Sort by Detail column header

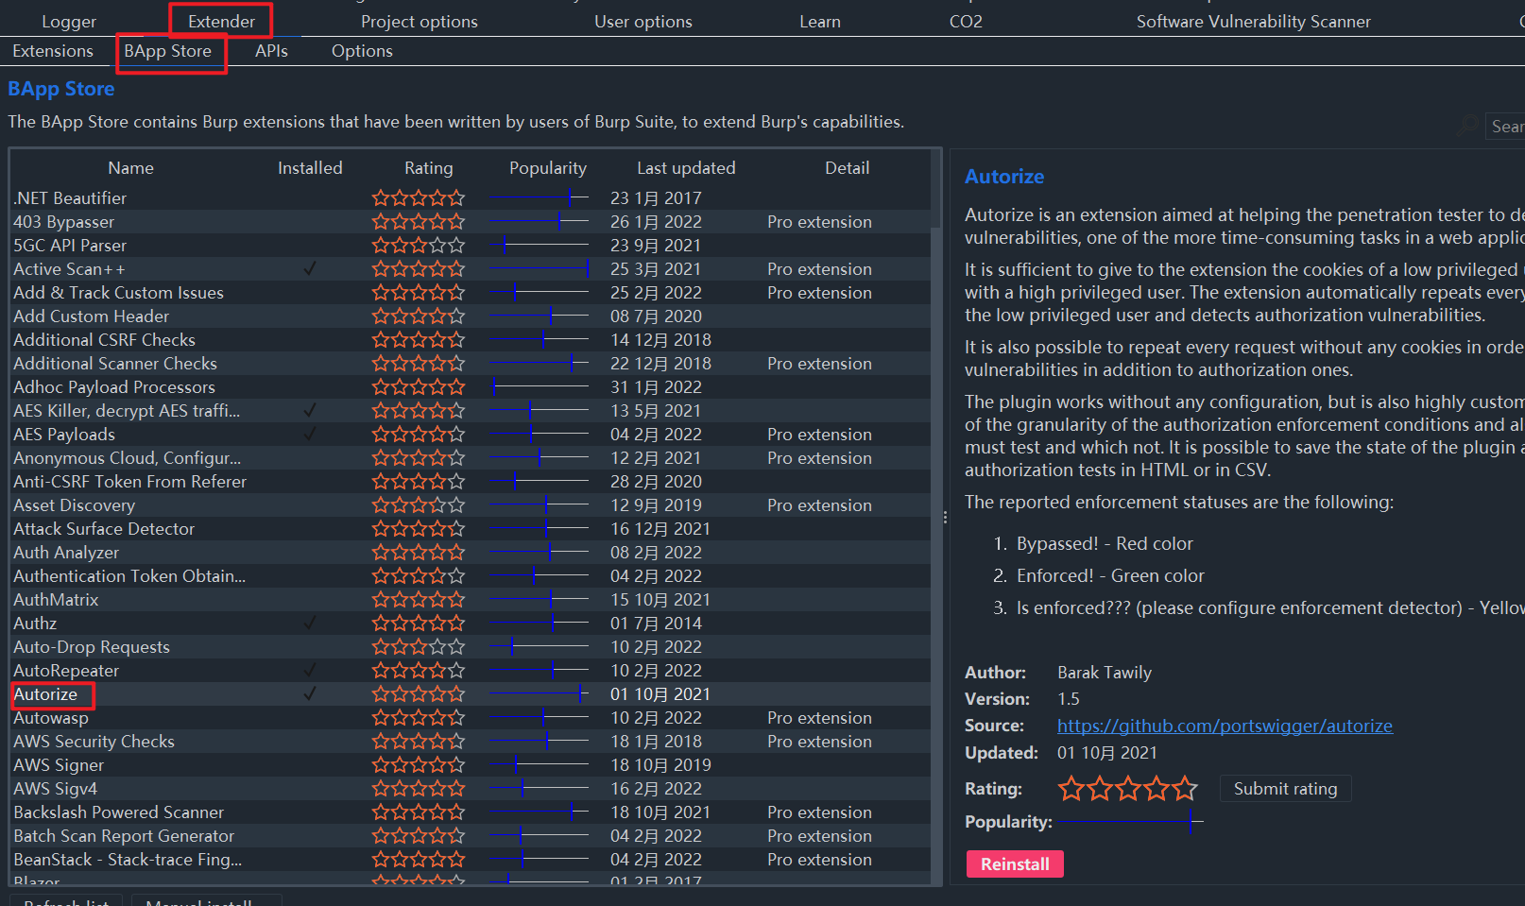848,167
